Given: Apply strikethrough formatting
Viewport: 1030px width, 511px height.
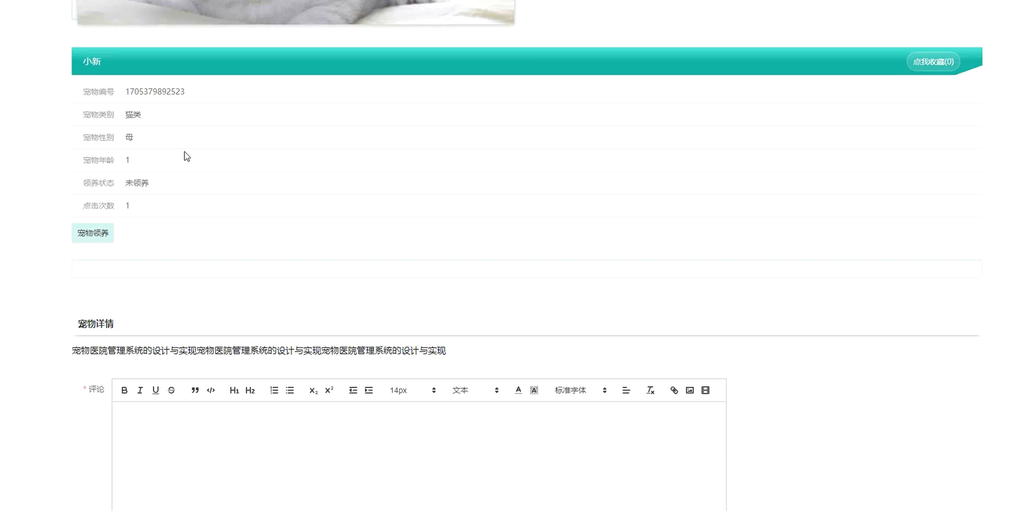Looking at the screenshot, I should click(171, 390).
